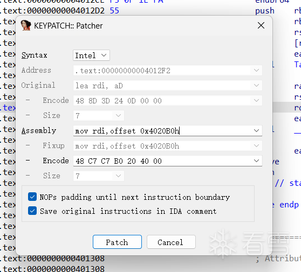
Task: Click the push instruction in disassembly
Action: (x=264, y=11)
